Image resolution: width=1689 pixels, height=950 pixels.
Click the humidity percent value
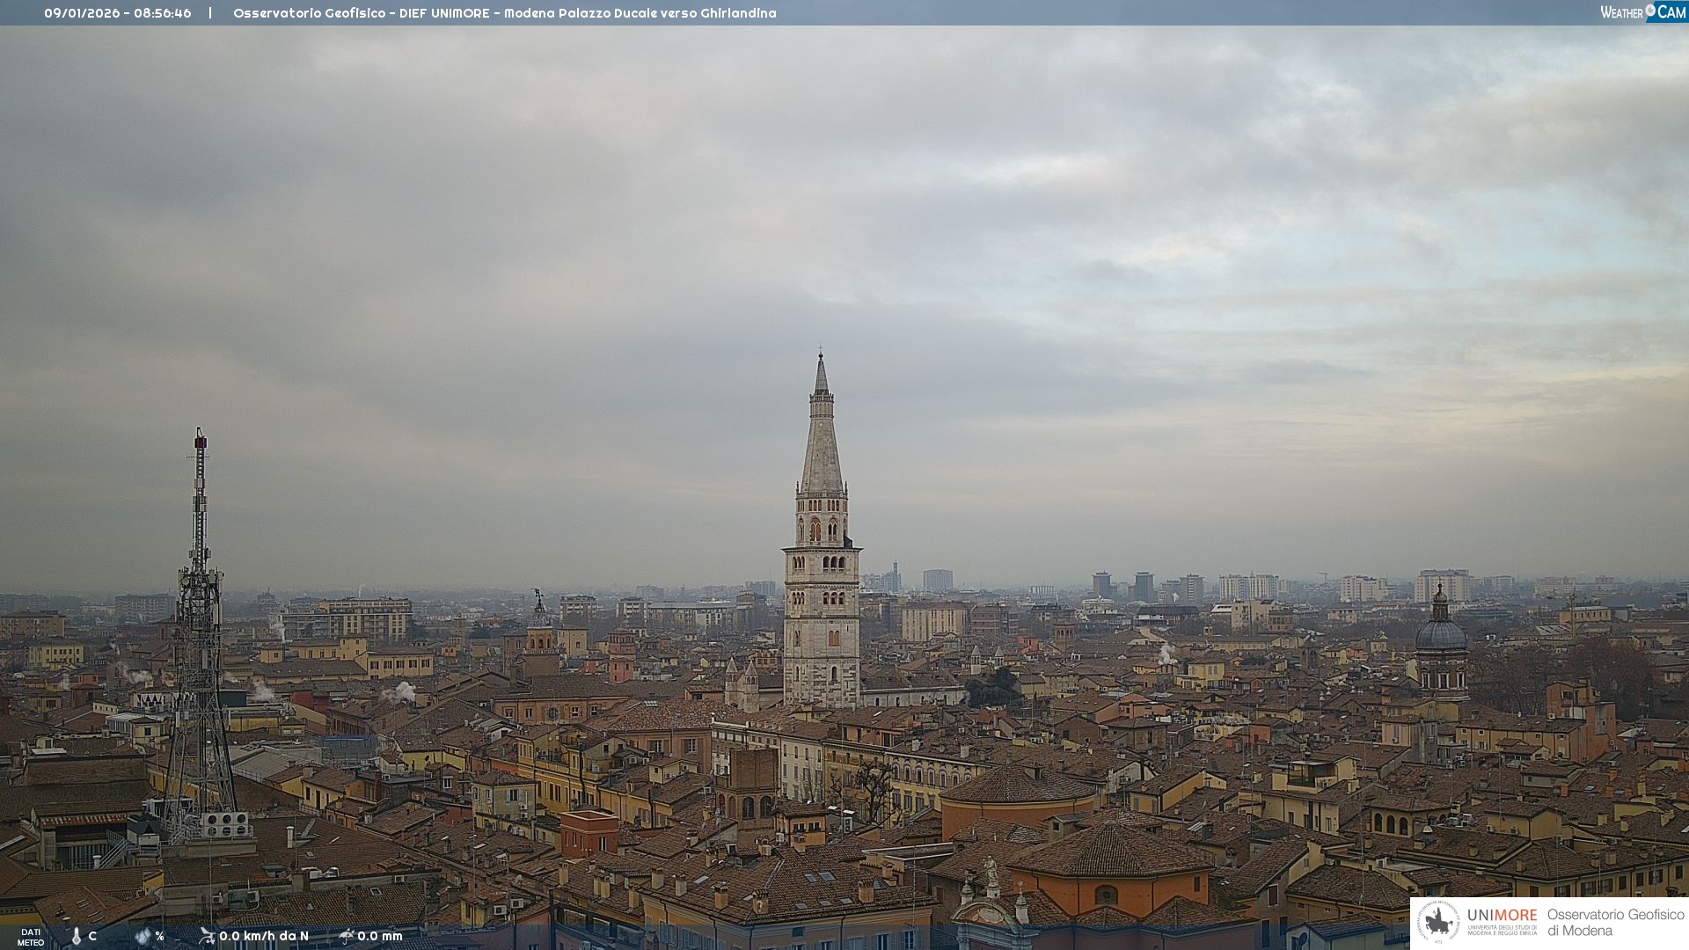coord(159,936)
